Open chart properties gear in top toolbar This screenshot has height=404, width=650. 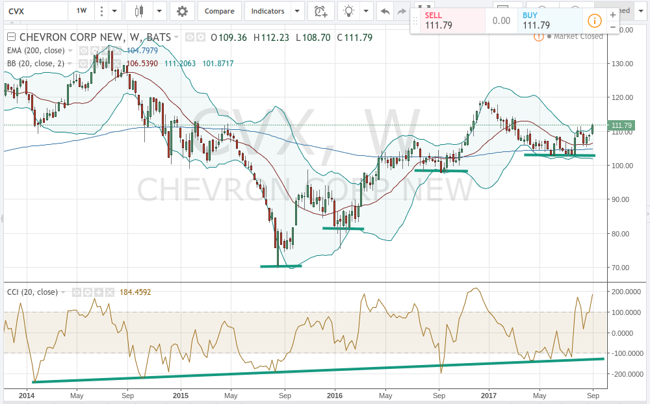coord(182,11)
